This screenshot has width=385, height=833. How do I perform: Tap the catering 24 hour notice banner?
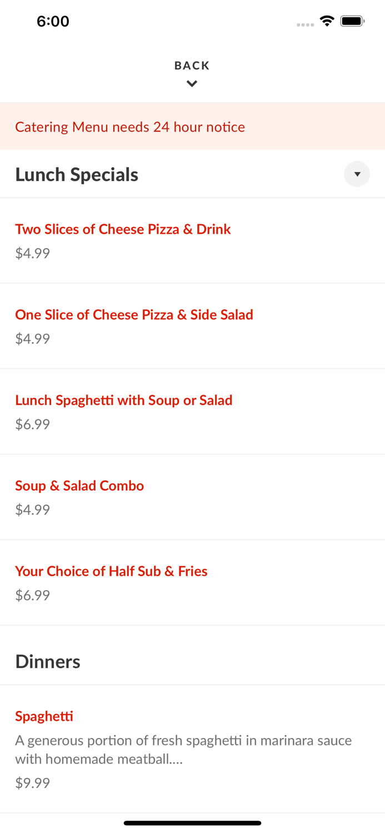pyautogui.click(x=130, y=127)
